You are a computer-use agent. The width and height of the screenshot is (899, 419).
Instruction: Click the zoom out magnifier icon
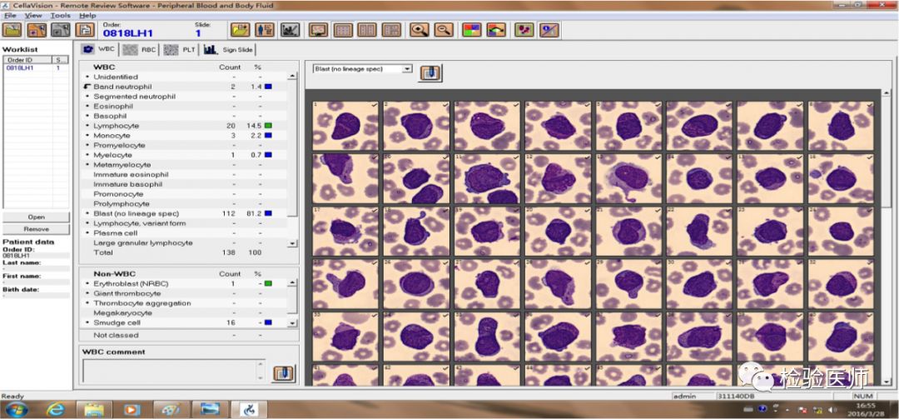[444, 30]
